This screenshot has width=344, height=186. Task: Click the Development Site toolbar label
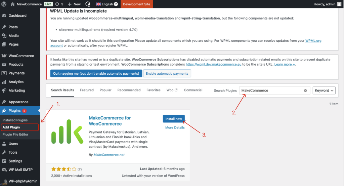[x=136, y=4]
